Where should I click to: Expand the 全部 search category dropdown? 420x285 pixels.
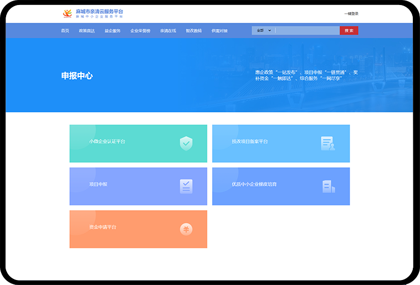[263, 30]
